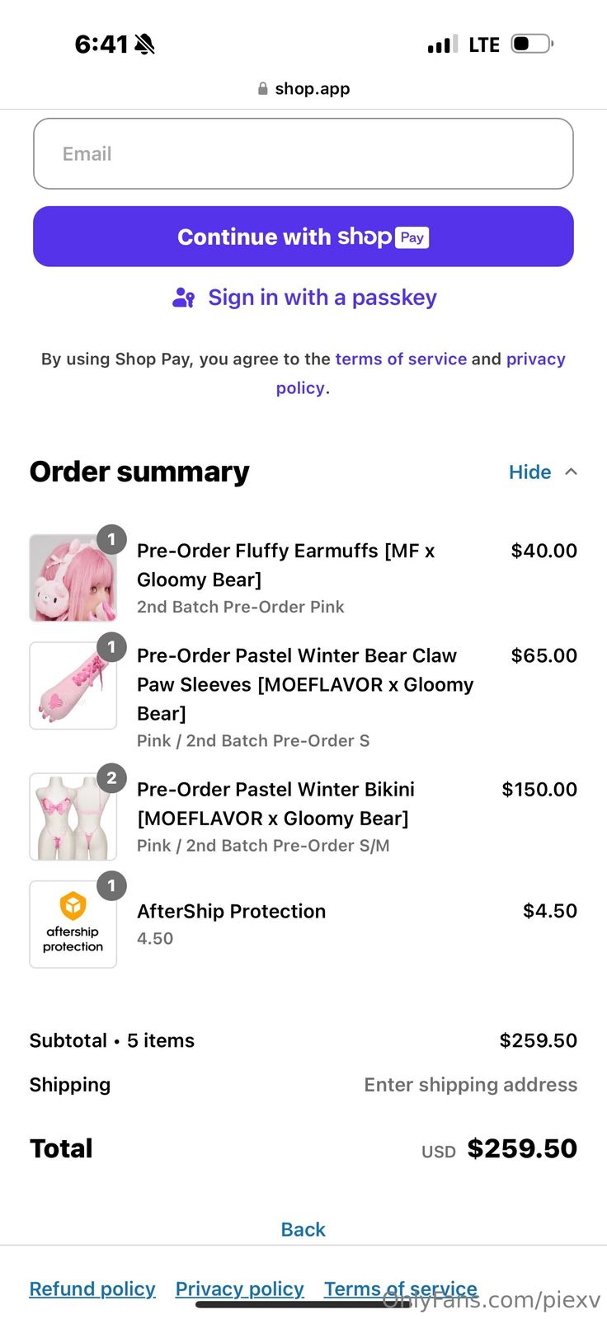This screenshot has width=607, height=1319.
Task: Open the Pastel Winter Bikini thumbnail
Action: pyautogui.click(x=73, y=816)
